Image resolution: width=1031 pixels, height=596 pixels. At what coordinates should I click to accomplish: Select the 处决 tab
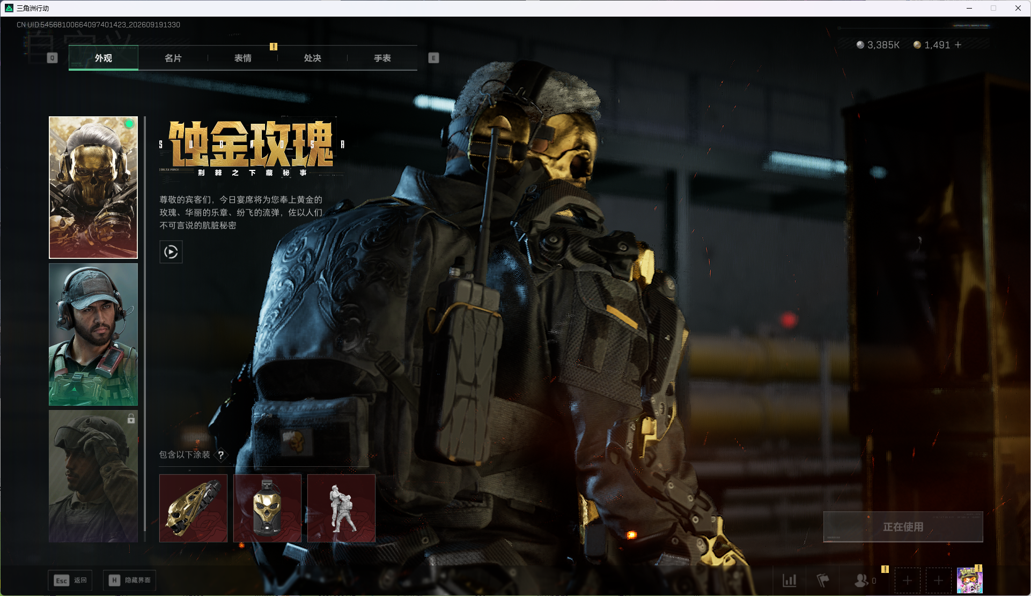312,58
